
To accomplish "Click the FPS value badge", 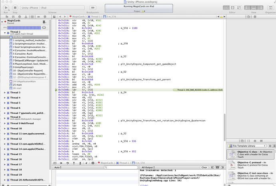I will (44, 28).
